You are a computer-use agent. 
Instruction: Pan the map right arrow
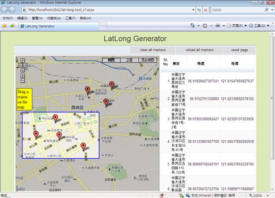[25, 65]
